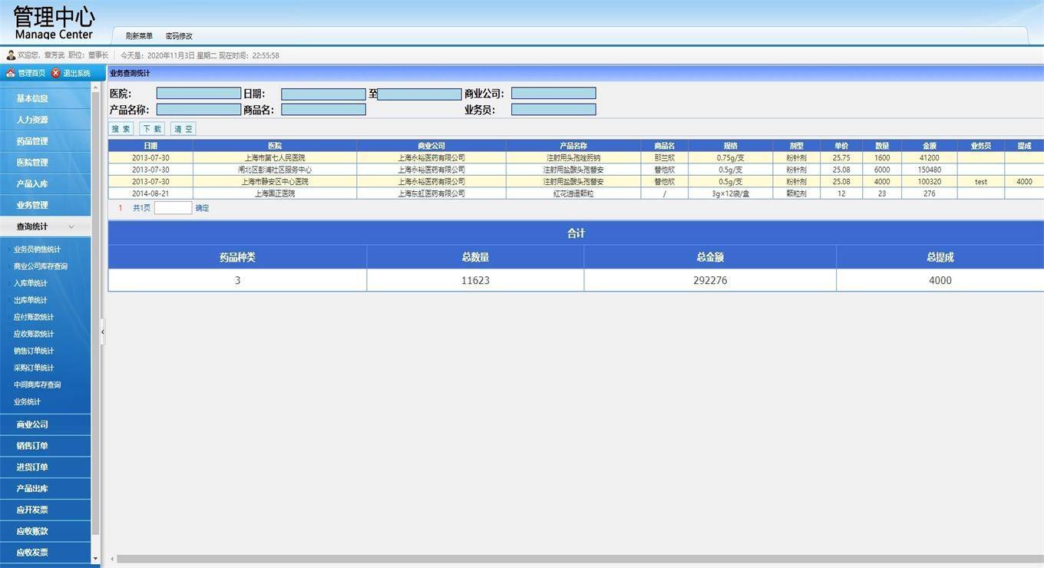Collapse the 查询统计 section chevron

click(x=71, y=227)
